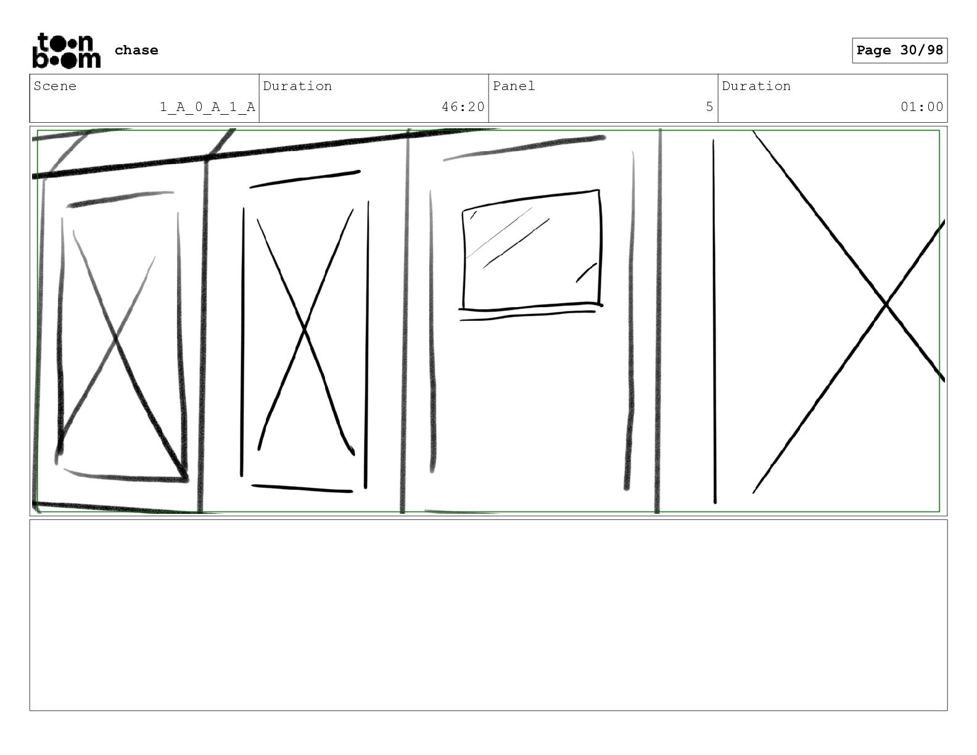Click the Panel header label

tap(514, 86)
